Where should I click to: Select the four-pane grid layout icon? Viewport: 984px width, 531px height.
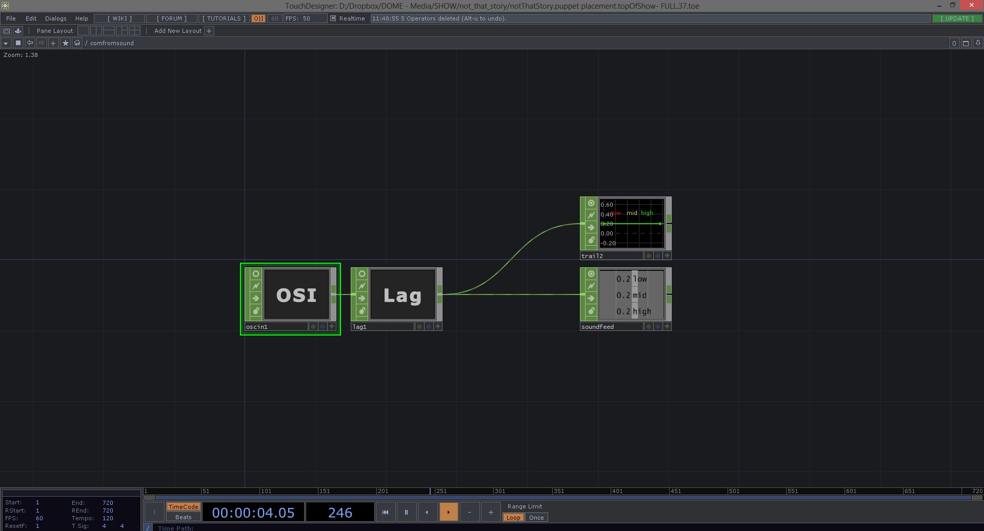(134, 31)
